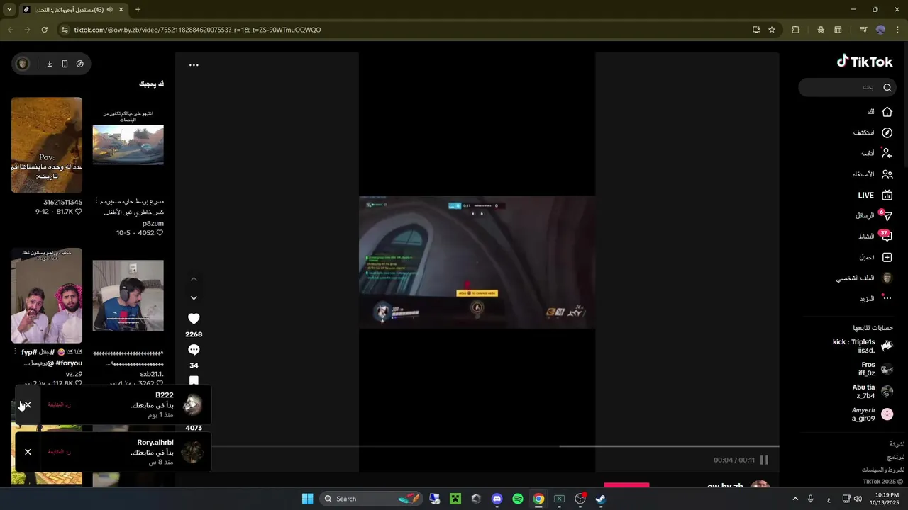
Task: Close the TikTok browser tab
Action: tap(121, 10)
